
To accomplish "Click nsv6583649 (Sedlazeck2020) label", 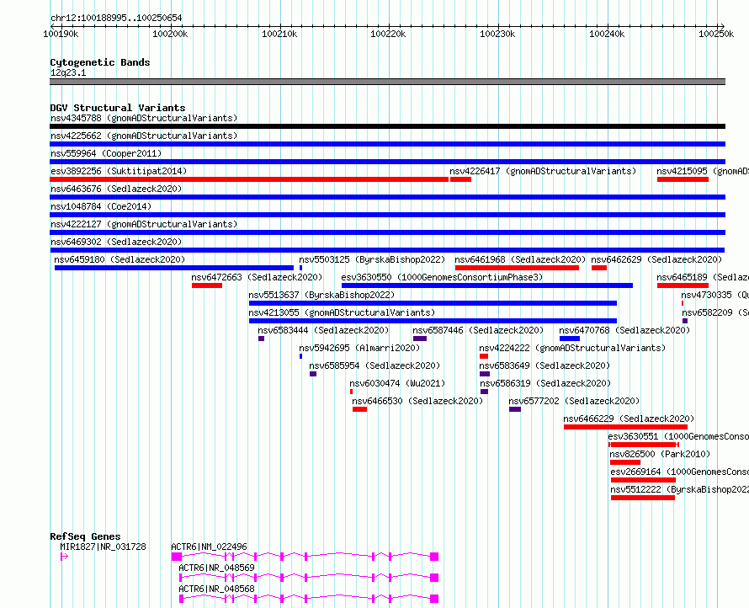I will (x=544, y=365).
